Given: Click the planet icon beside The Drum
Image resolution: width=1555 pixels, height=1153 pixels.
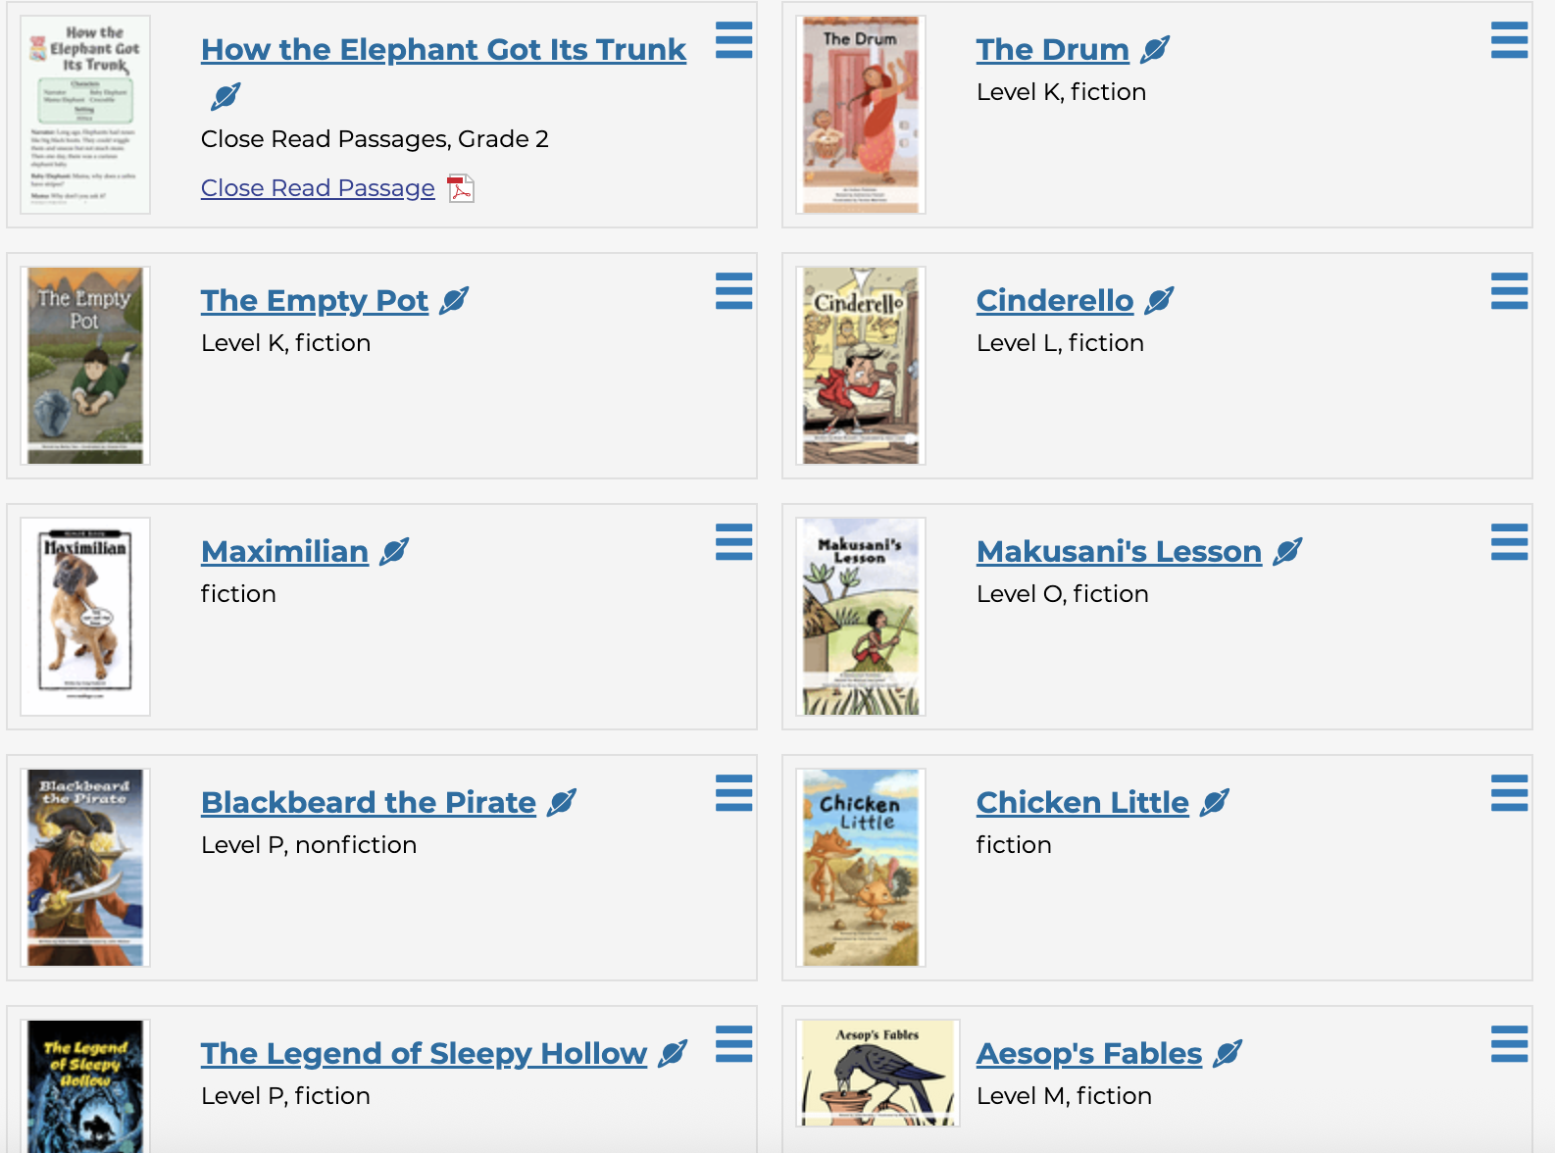Looking at the screenshot, I should tap(1156, 49).
